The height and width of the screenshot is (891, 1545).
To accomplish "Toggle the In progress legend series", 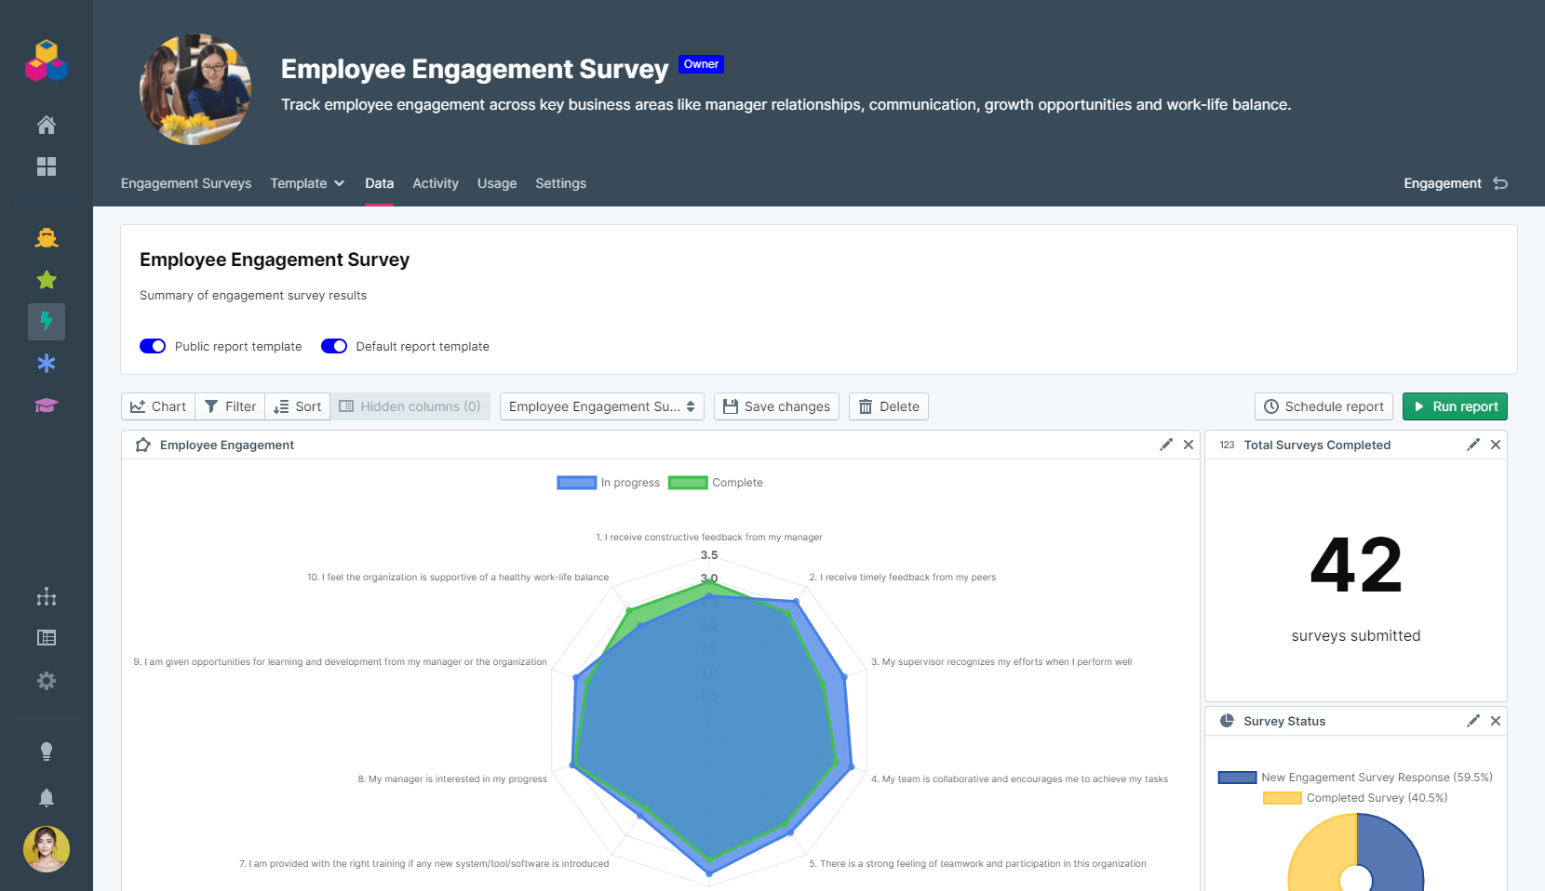I will click(609, 483).
